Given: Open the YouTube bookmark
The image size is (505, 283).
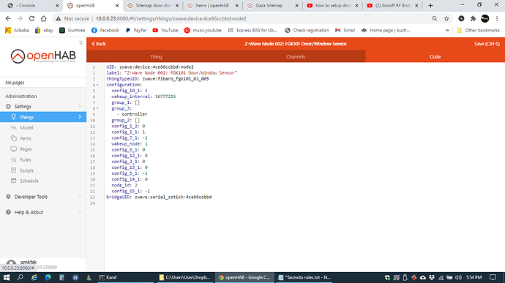Looking at the screenshot, I should pyautogui.click(x=165, y=30).
